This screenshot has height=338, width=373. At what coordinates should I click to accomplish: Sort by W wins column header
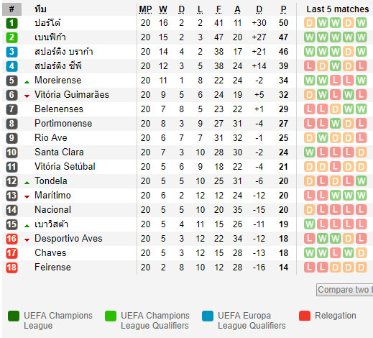coord(163,9)
